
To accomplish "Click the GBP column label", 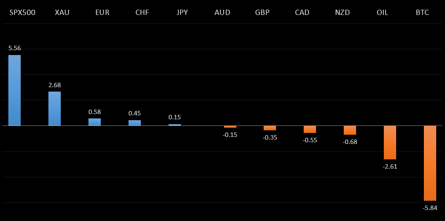I will point(262,12).
